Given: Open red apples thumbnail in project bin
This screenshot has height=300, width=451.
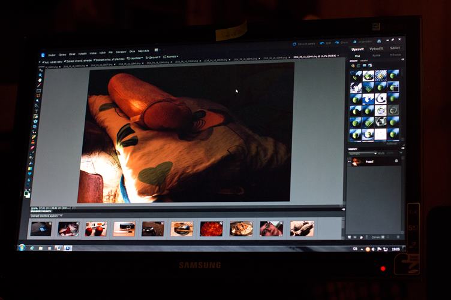Looking at the screenshot, I should [x=96, y=229].
